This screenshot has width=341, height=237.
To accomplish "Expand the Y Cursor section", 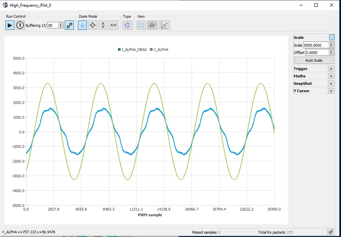I will point(331,91).
